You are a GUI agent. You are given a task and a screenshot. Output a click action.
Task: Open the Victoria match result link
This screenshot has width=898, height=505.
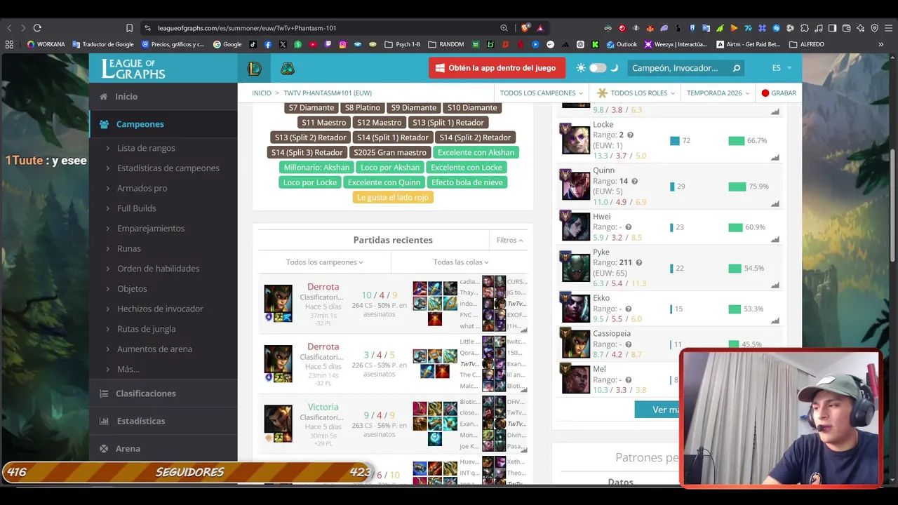coord(323,407)
